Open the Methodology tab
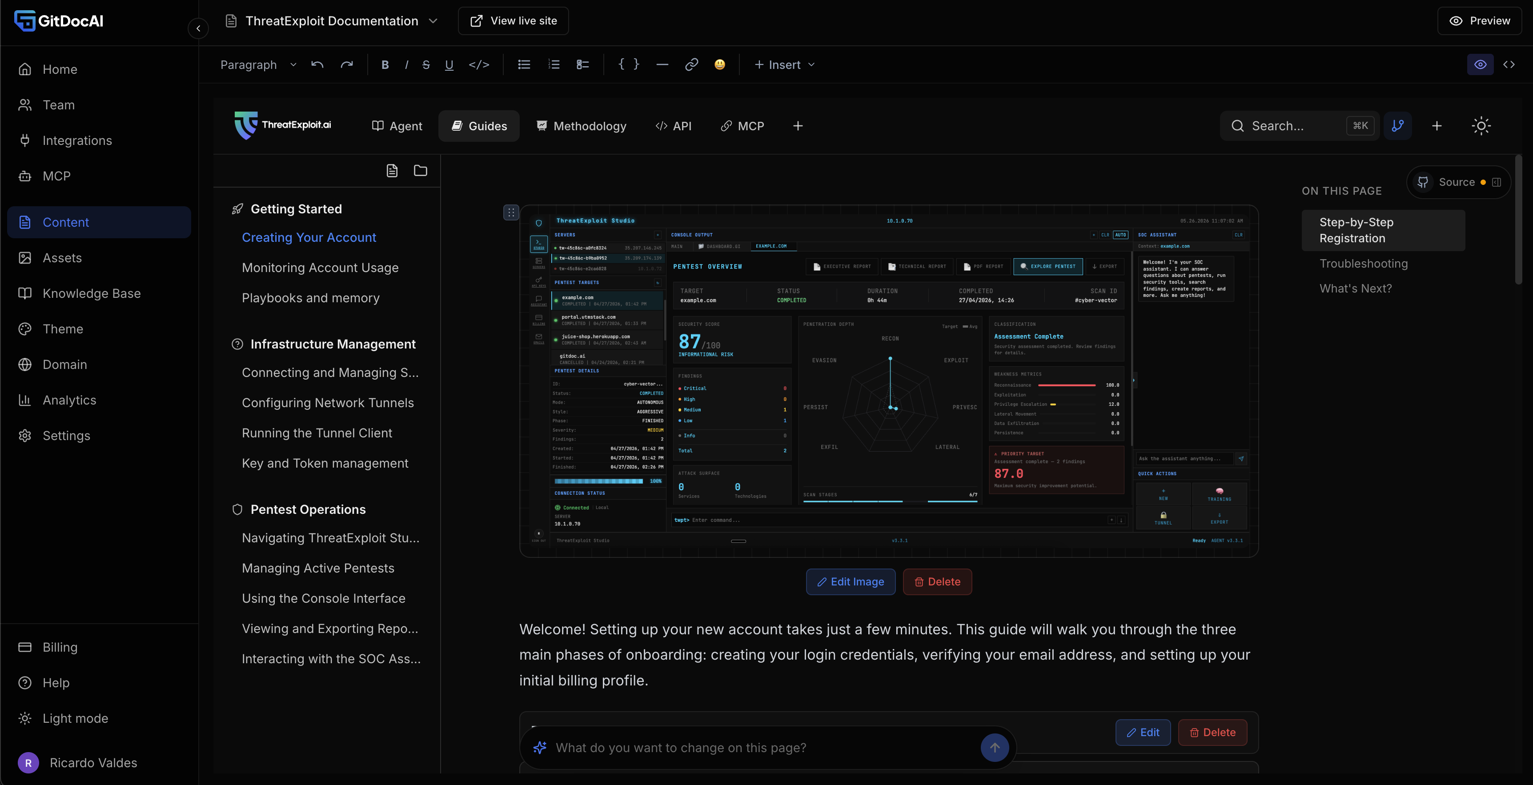This screenshot has height=785, width=1533. pyautogui.click(x=582, y=126)
